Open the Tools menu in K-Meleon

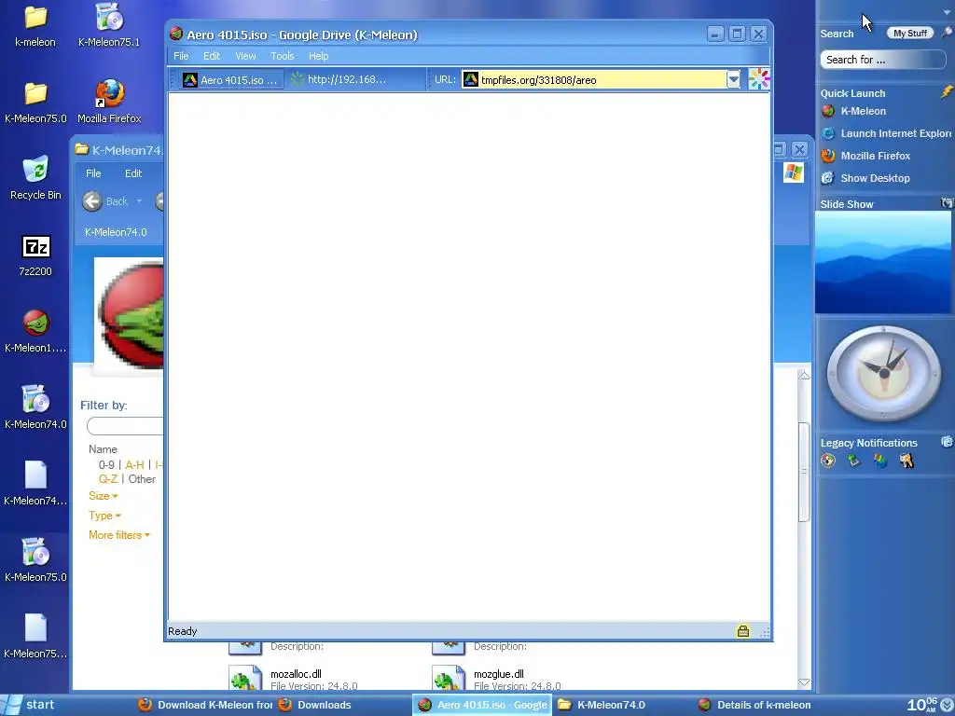coord(282,56)
